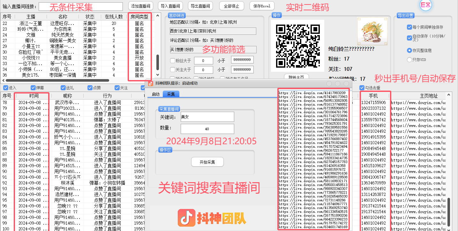Click the TikTok icon in dialog title

tap(151, 83)
